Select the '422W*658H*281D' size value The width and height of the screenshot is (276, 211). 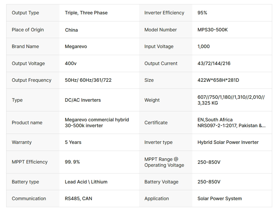(x=218, y=80)
